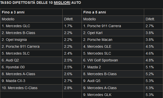Image resolution: width=163 pixels, height=98 pixels.
Task: Select the Opel Insignia entry
Action: 31,40
